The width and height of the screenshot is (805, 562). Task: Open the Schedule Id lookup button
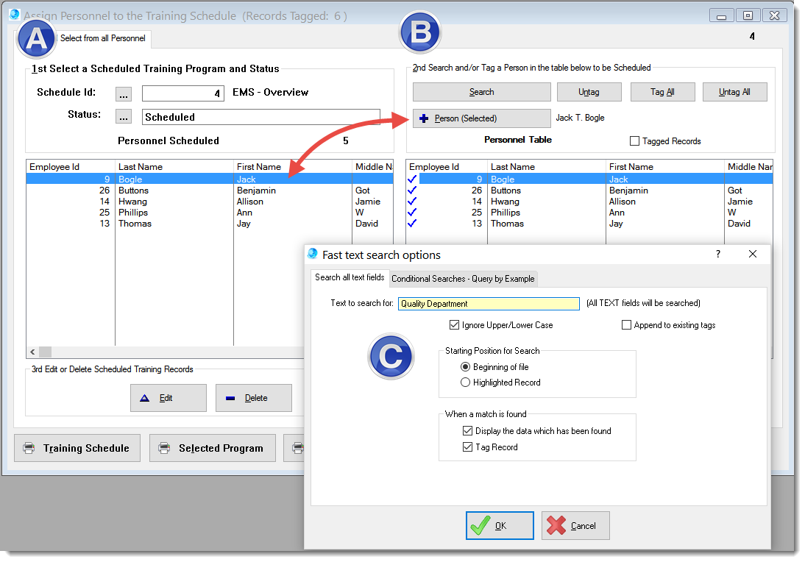tap(124, 93)
